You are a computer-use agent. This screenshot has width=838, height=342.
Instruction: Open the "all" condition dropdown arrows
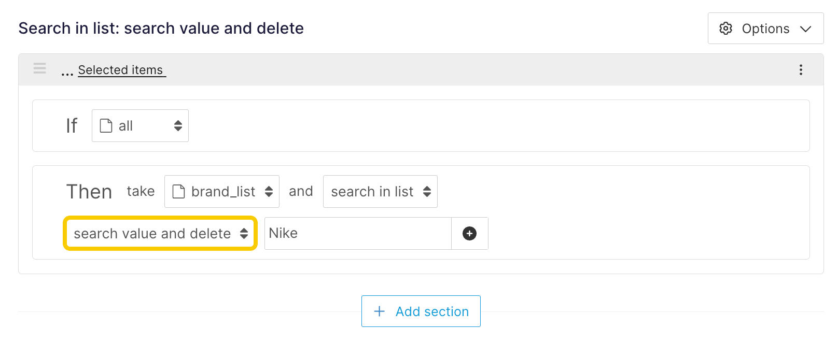coord(178,126)
